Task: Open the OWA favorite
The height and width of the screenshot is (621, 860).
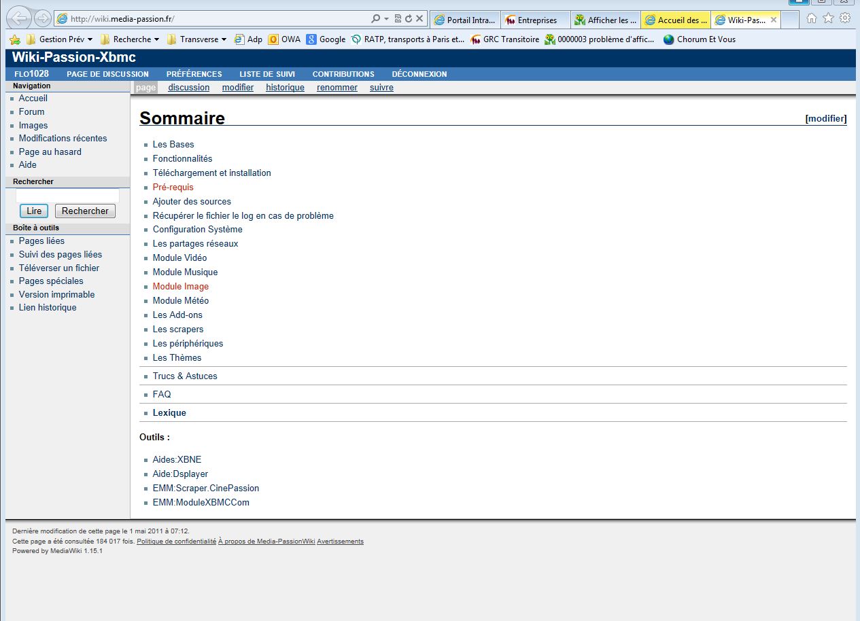Action: click(284, 39)
